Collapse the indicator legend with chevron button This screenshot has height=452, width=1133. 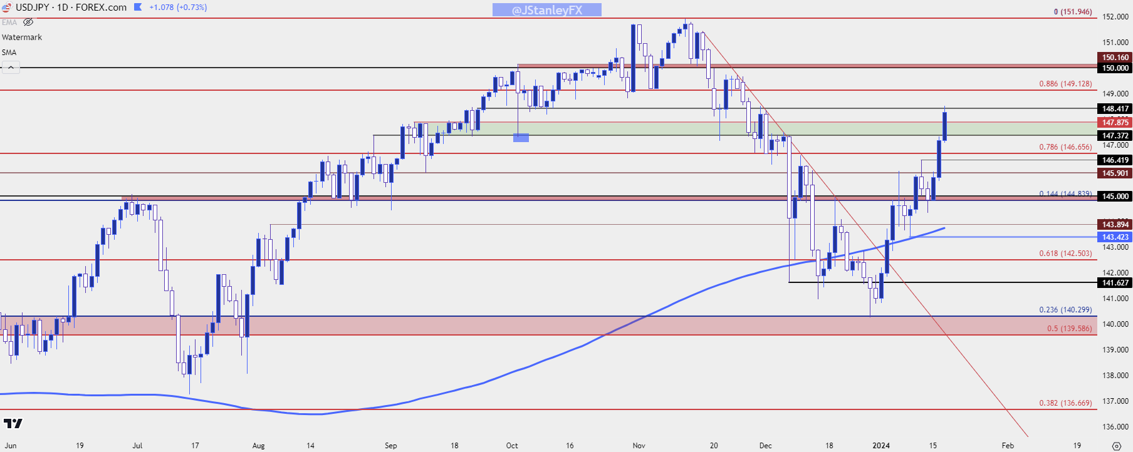[11, 67]
